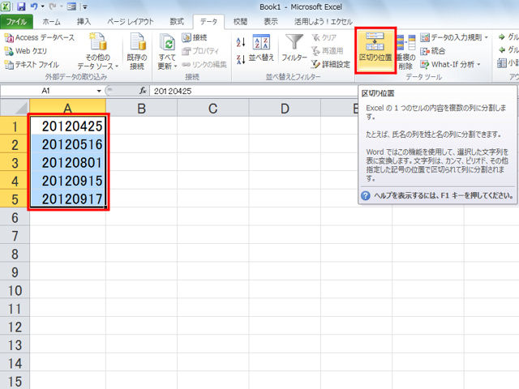
Task: Consolidate data with 統合
Action: [x=432, y=51]
